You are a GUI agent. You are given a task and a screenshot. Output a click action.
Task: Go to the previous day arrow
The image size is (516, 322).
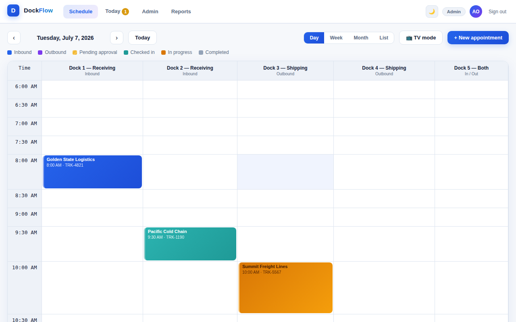14,38
